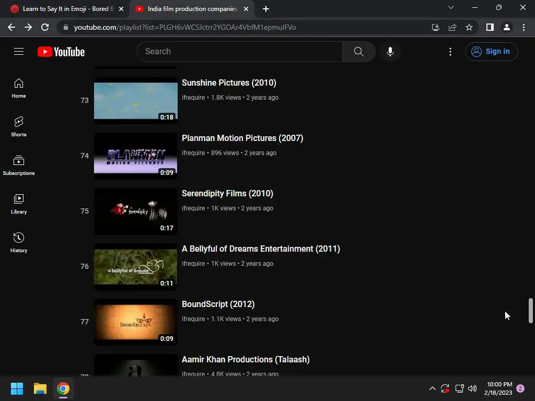Image resolution: width=535 pixels, height=401 pixels.
Task: Open Library in the sidebar
Action: (x=19, y=204)
